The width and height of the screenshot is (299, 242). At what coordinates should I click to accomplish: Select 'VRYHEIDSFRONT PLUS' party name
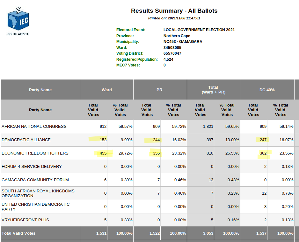(x=26, y=220)
